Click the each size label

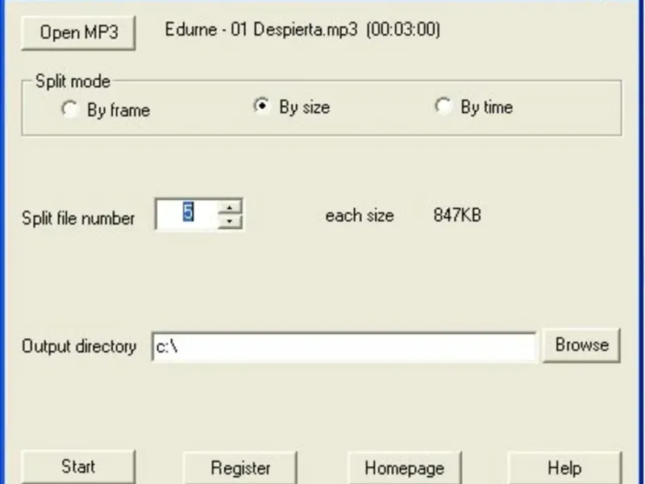pyautogui.click(x=360, y=215)
